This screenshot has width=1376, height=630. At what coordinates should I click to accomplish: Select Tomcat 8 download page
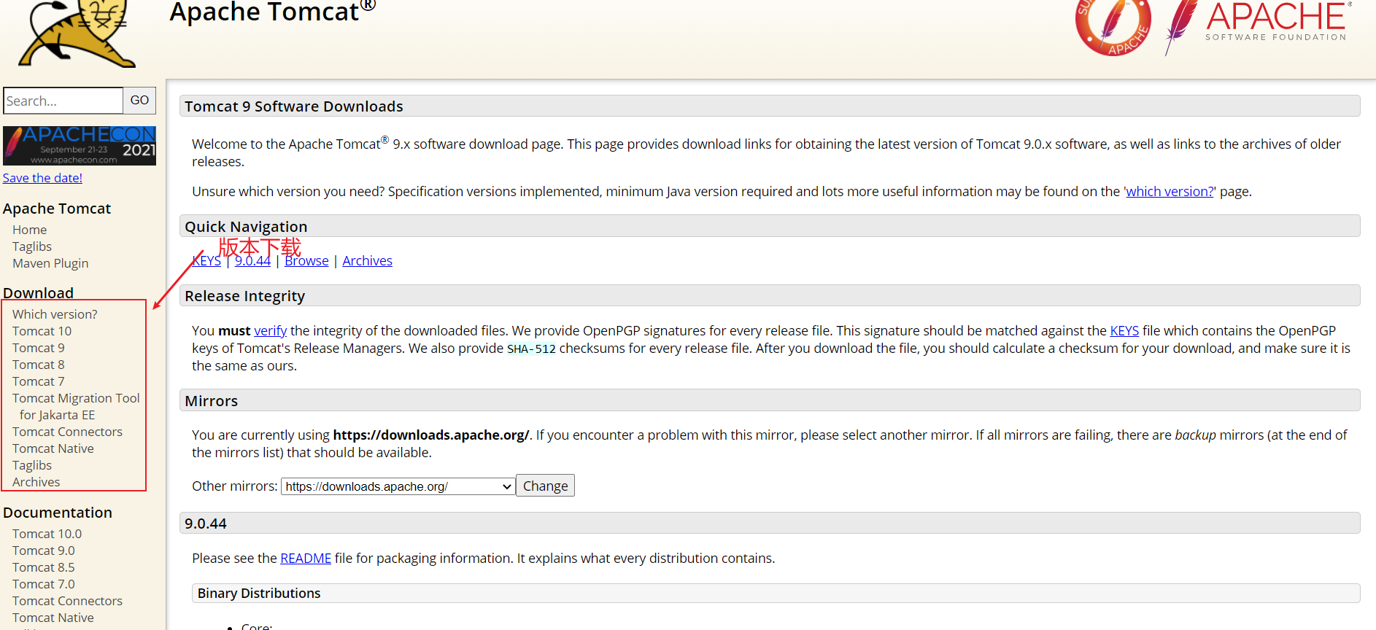coord(38,365)
